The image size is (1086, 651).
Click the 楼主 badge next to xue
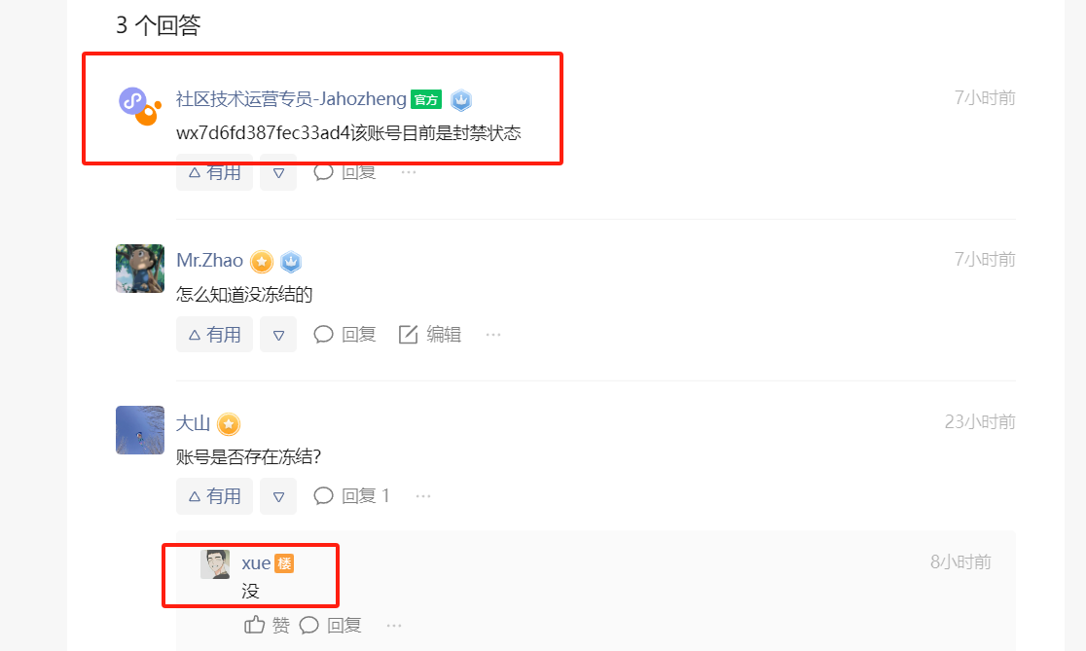[x=285, y=563]
